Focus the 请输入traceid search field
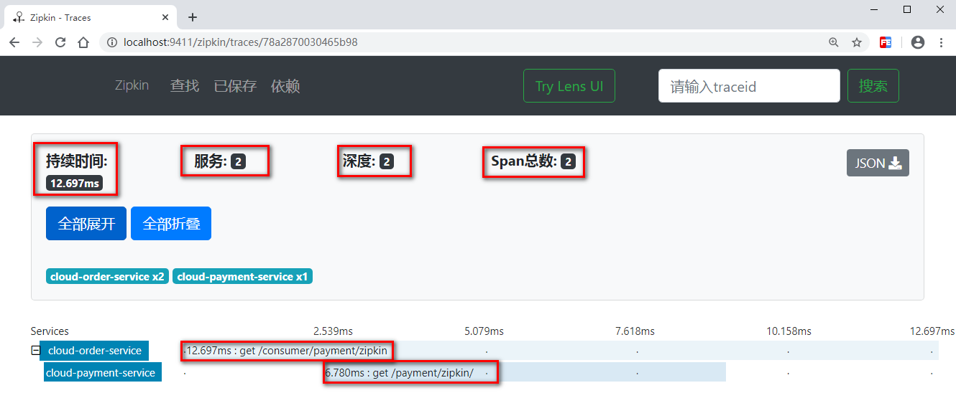Screen dimensions: 956x393 (x=749, y=86)
